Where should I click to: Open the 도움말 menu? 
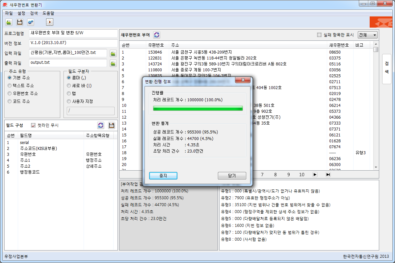point(48,13)
